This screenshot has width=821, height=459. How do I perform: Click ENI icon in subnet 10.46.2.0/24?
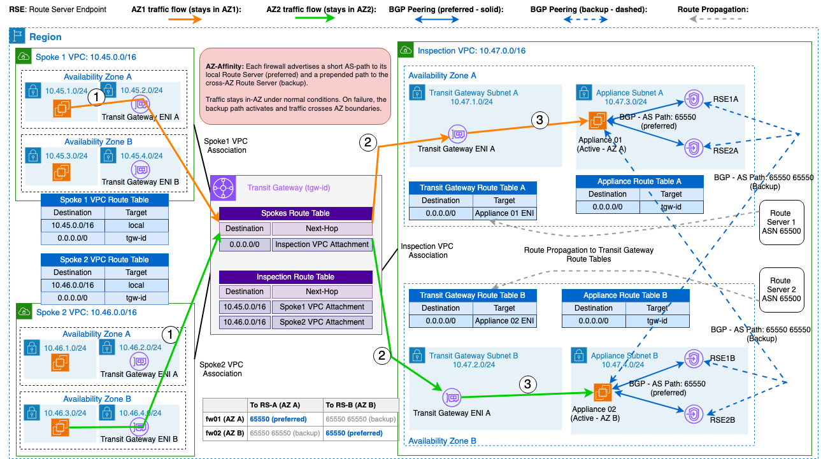point(139,361)
